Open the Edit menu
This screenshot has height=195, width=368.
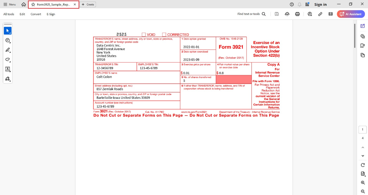(x=22, y=14)
